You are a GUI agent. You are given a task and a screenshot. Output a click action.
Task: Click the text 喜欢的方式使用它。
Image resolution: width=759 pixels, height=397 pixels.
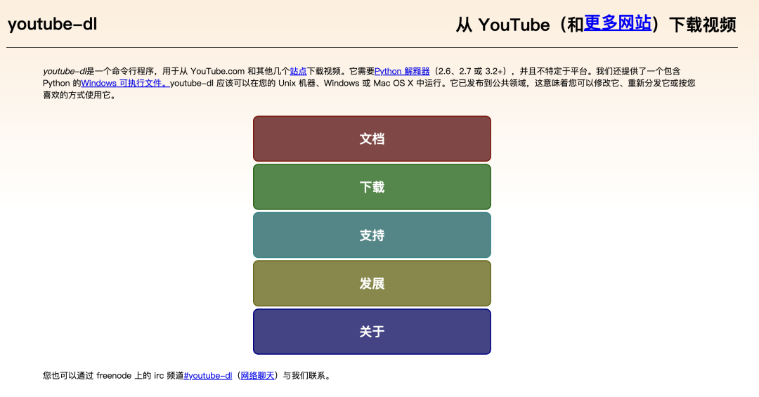coord(79,96)
